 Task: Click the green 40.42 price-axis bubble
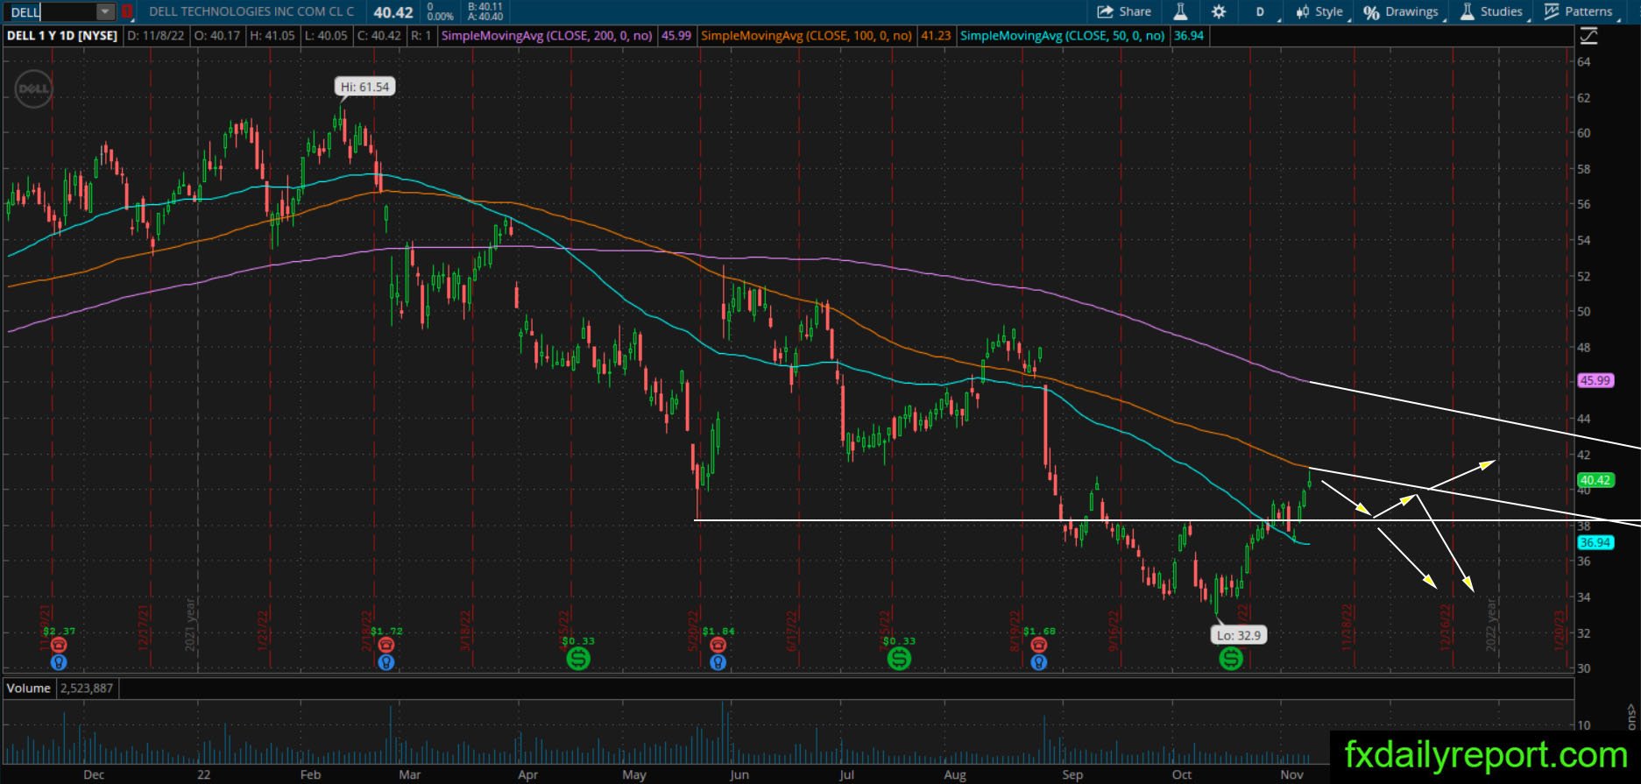click(1595, 480)
